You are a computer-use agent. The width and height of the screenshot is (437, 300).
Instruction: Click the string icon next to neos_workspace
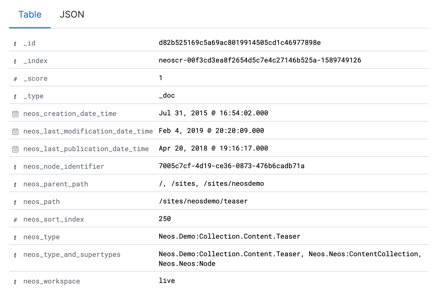(15, 282)
